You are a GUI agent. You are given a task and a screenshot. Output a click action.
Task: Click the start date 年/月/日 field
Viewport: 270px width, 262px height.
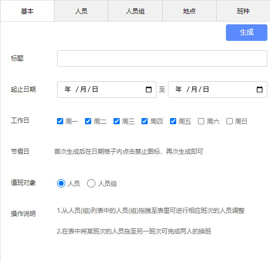click(107, 90)
